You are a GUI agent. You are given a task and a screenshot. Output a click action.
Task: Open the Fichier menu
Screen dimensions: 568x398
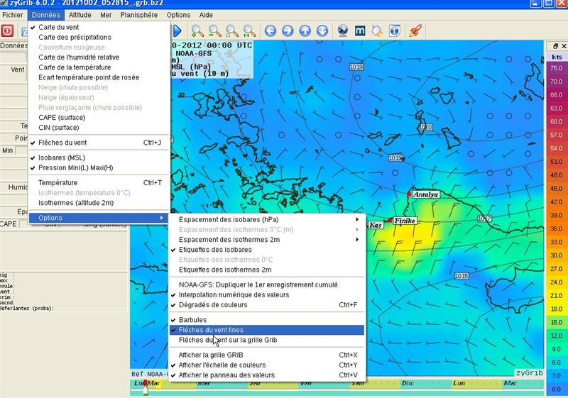[x=12, y=15]
